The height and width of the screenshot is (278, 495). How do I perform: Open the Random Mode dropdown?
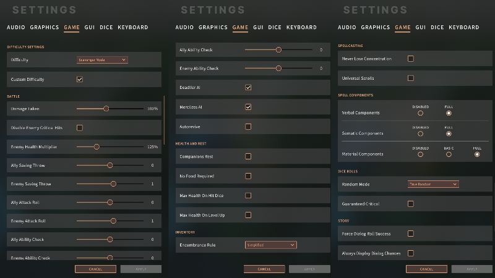433,184
